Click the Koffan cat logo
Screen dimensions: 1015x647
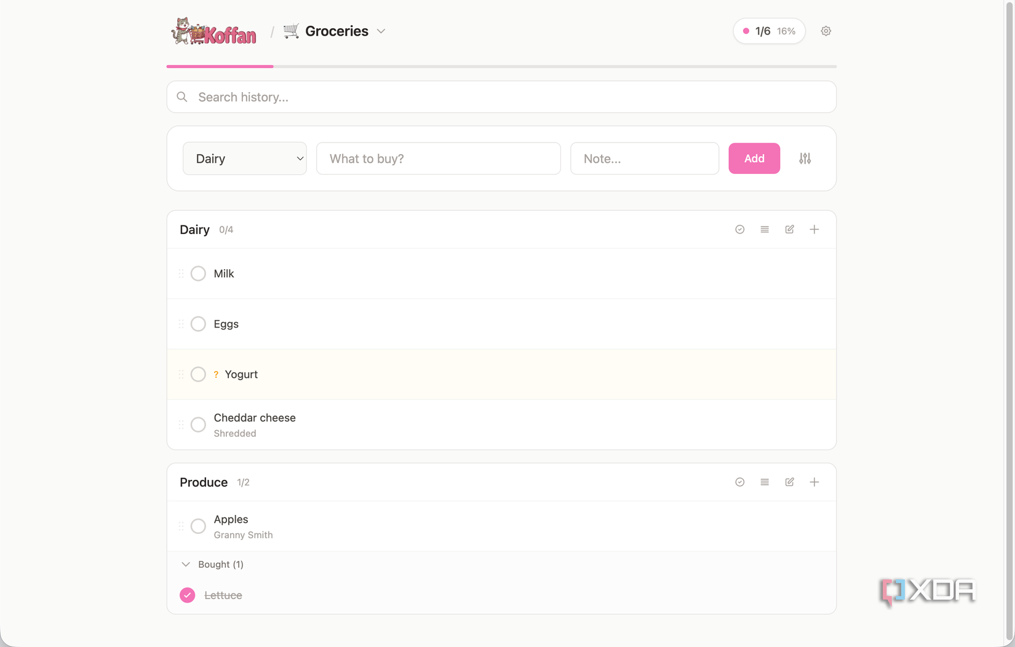pos(213,31)
